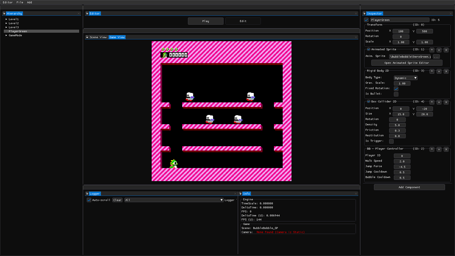Screen dimensions: 455x256
Task: Close the Inspector panel
Action: click(451, 14)
